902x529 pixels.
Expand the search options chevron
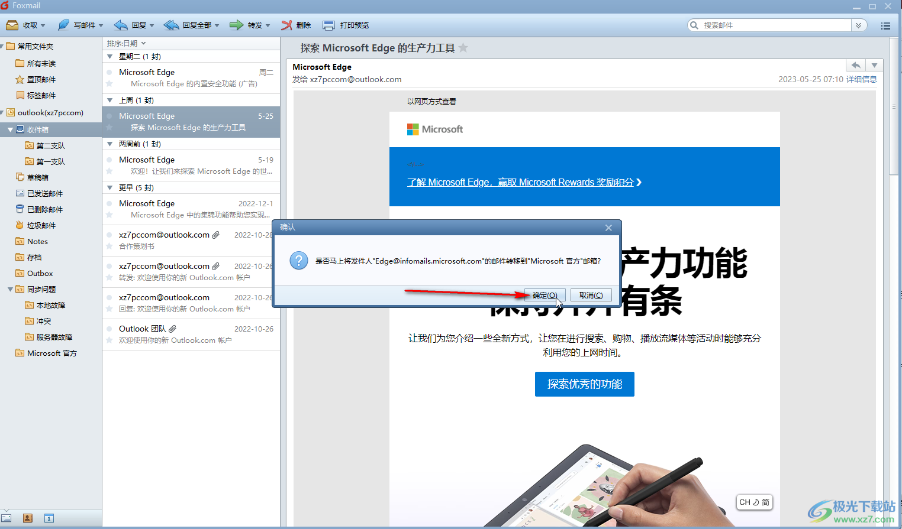859,25
